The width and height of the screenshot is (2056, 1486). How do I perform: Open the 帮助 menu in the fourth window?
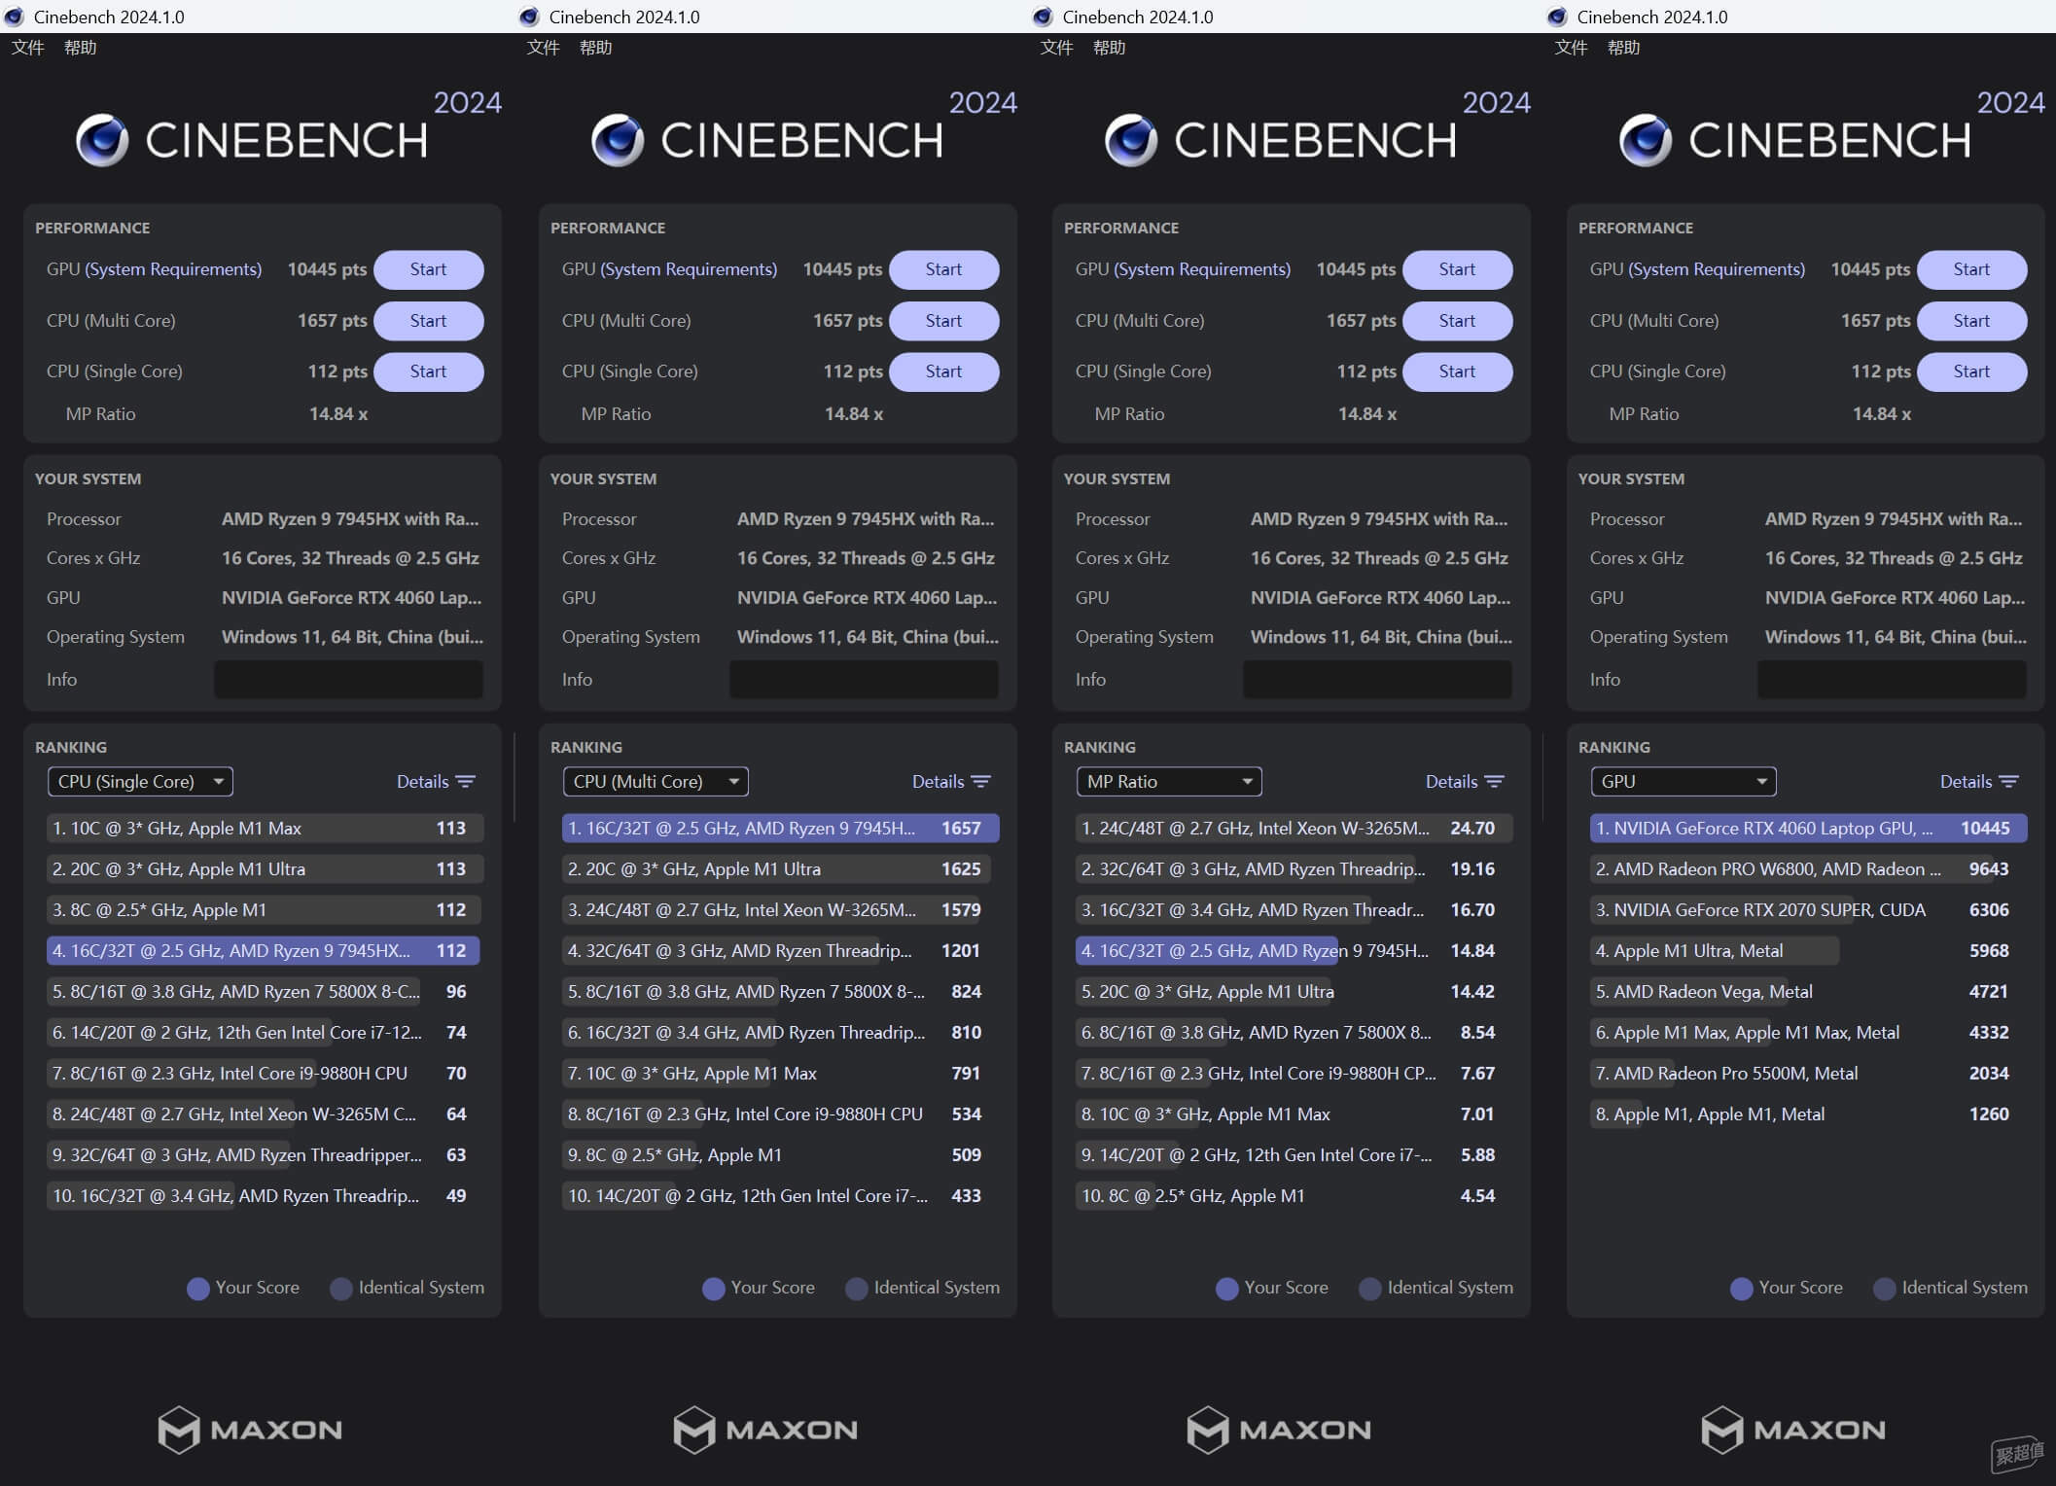[1624, 48]
